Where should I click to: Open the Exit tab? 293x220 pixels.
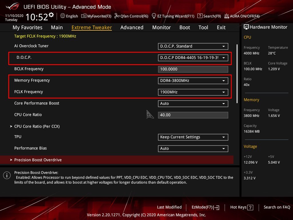221,27
